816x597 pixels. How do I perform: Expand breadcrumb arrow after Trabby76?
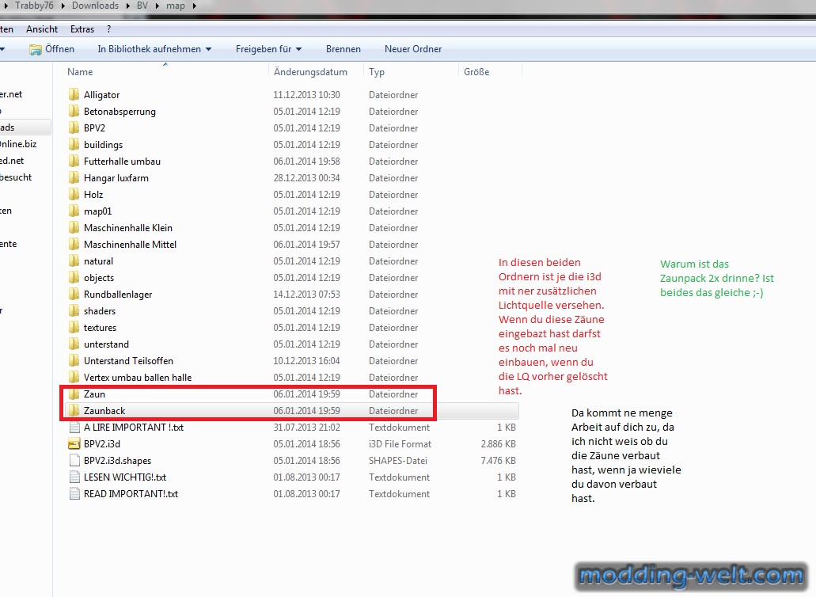tap(63, 6)
